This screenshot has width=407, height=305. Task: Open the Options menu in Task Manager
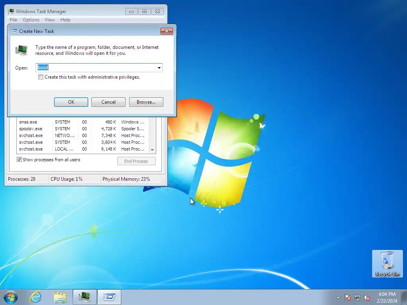point(31,20)
